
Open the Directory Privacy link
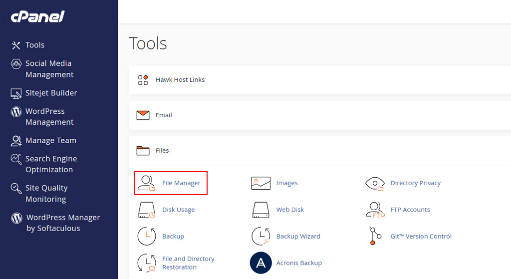point(416,183)
